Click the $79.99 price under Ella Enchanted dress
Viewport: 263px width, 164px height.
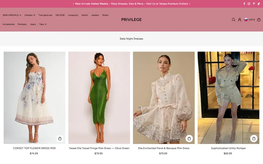(x=163, y=153)
